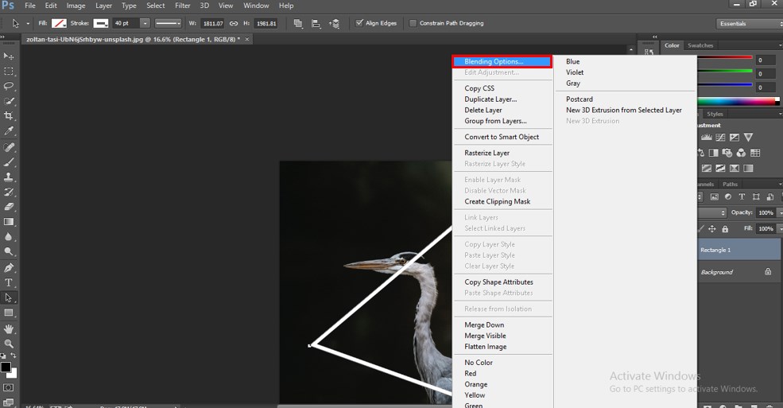Toggle lock all icon in the Layers panel

[x=725, y=229]
